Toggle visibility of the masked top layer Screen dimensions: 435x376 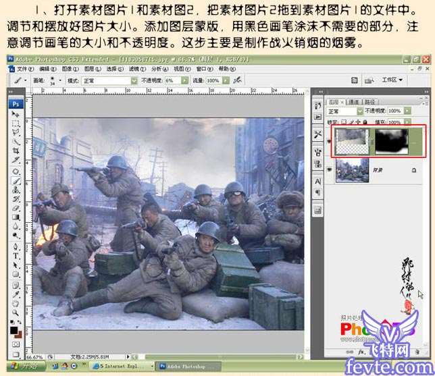[x=330, y=141]
